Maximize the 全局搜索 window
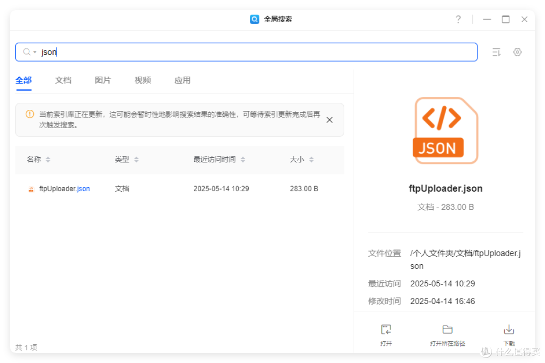Image resolution: width=545 pixels, height=363 pixels. pos(506,19)
